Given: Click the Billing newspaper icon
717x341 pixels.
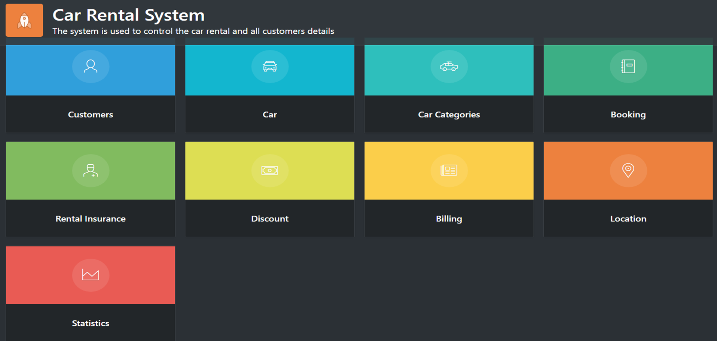Looking at the screenshot, I should 449,170.
